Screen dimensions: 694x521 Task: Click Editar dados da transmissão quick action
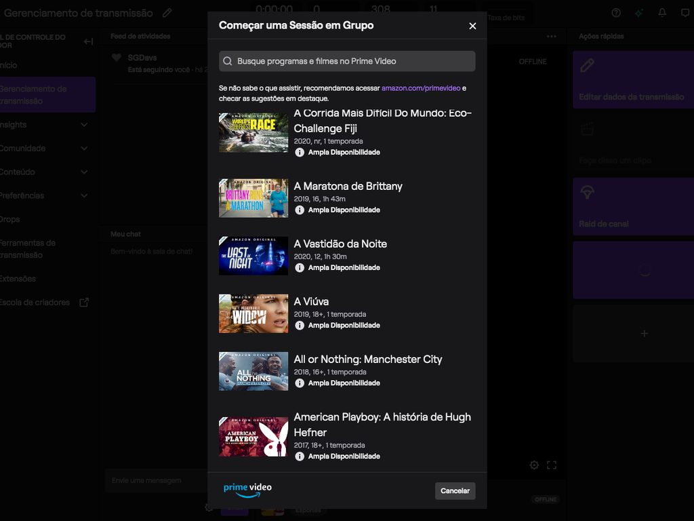[x=634, y=80]
